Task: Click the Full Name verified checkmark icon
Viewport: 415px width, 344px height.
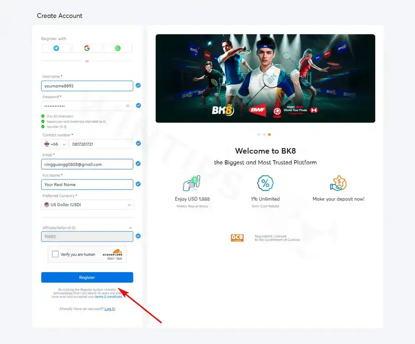Action: point(138,184)
